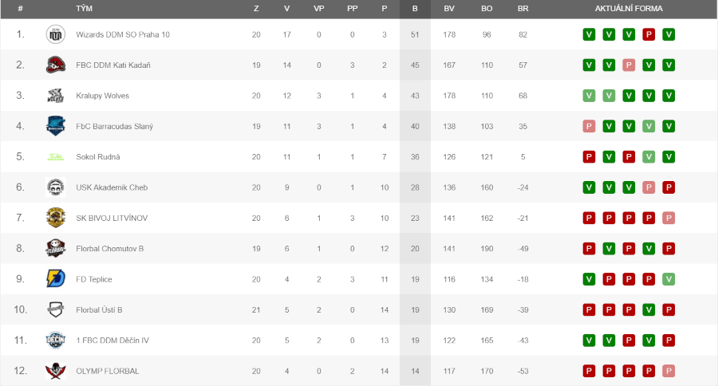Click the Florbal Chomutov B logo
718x386 pixels.
(56, 249)
